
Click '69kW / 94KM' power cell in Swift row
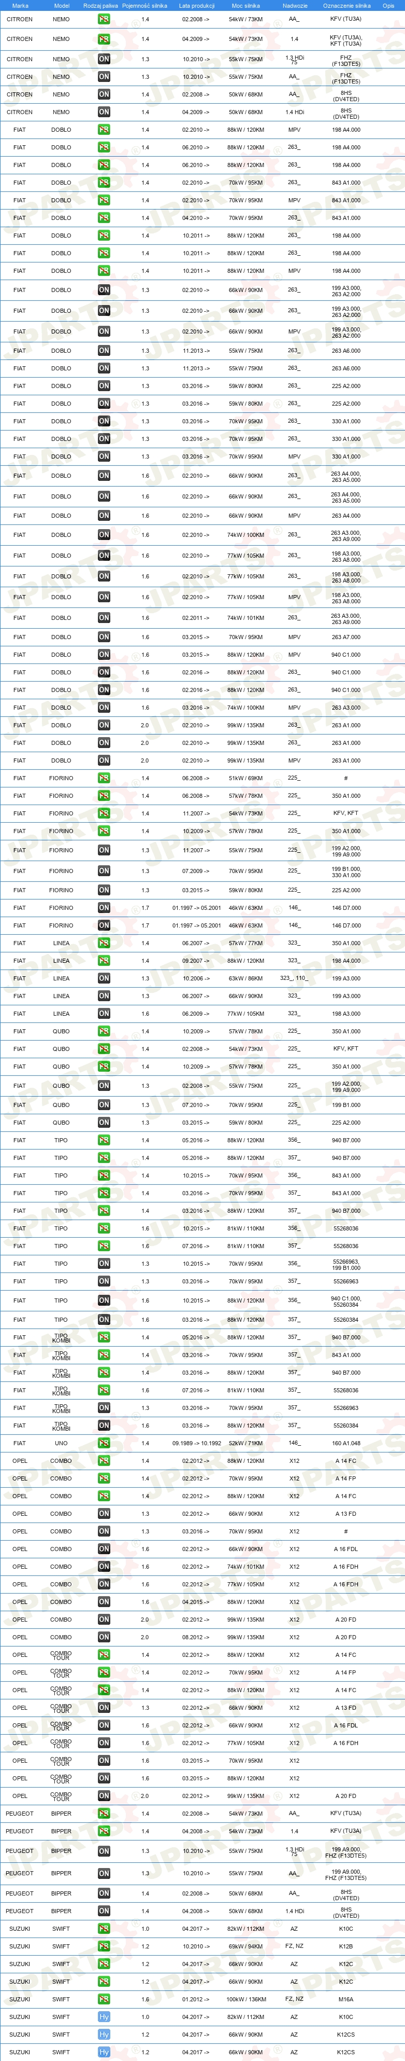click(246, 1946)
